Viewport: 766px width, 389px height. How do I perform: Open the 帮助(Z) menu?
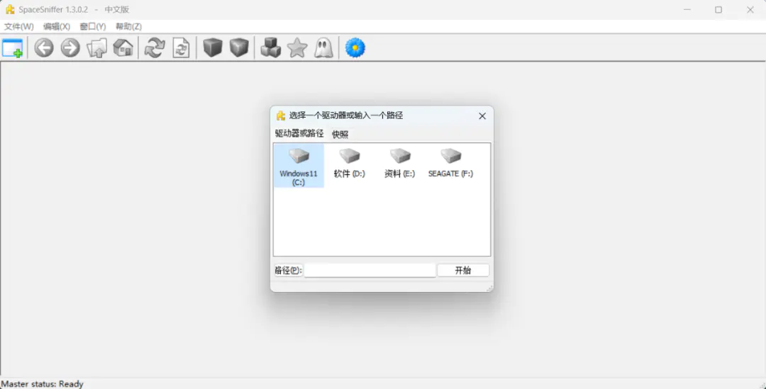128,26
